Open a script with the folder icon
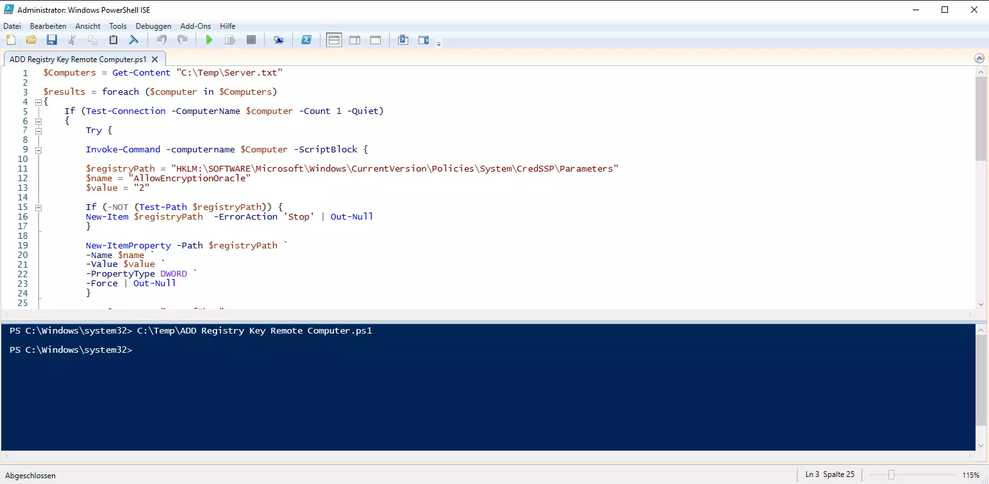989x484 pixels. [x=31, y=40]
